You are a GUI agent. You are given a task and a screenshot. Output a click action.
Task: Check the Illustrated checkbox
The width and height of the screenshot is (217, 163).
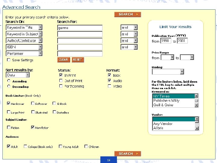click(33, 112)
